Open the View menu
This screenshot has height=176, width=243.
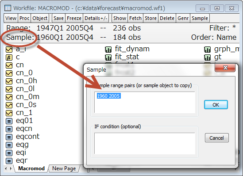click(11, 18)
